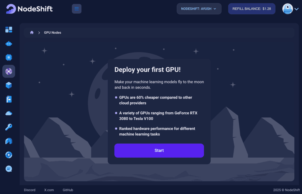
Task: Open the GitHub footer link
Action: coord(68,190)
